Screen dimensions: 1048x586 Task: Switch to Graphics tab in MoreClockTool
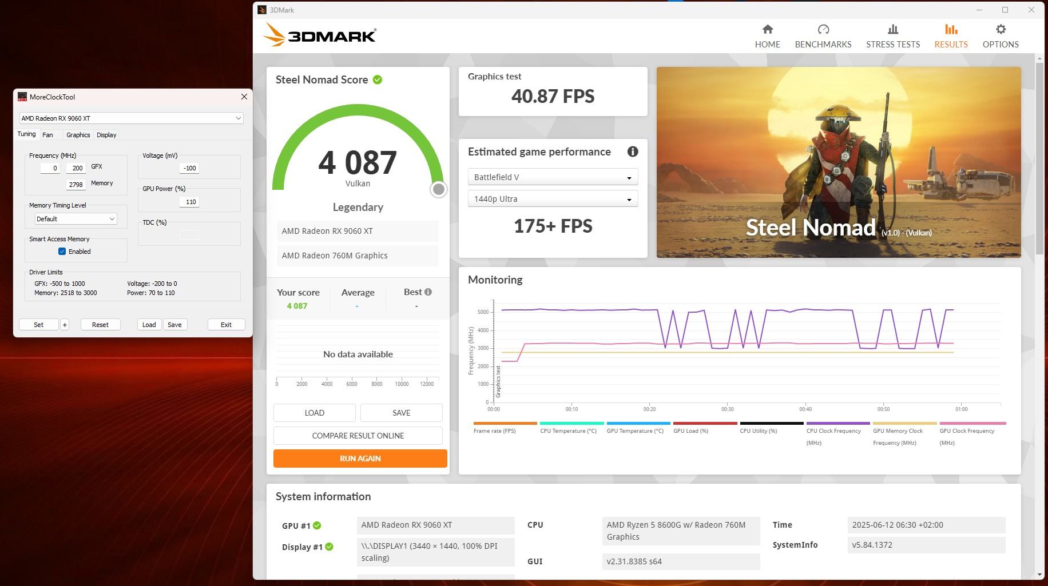tap(78, 135)
